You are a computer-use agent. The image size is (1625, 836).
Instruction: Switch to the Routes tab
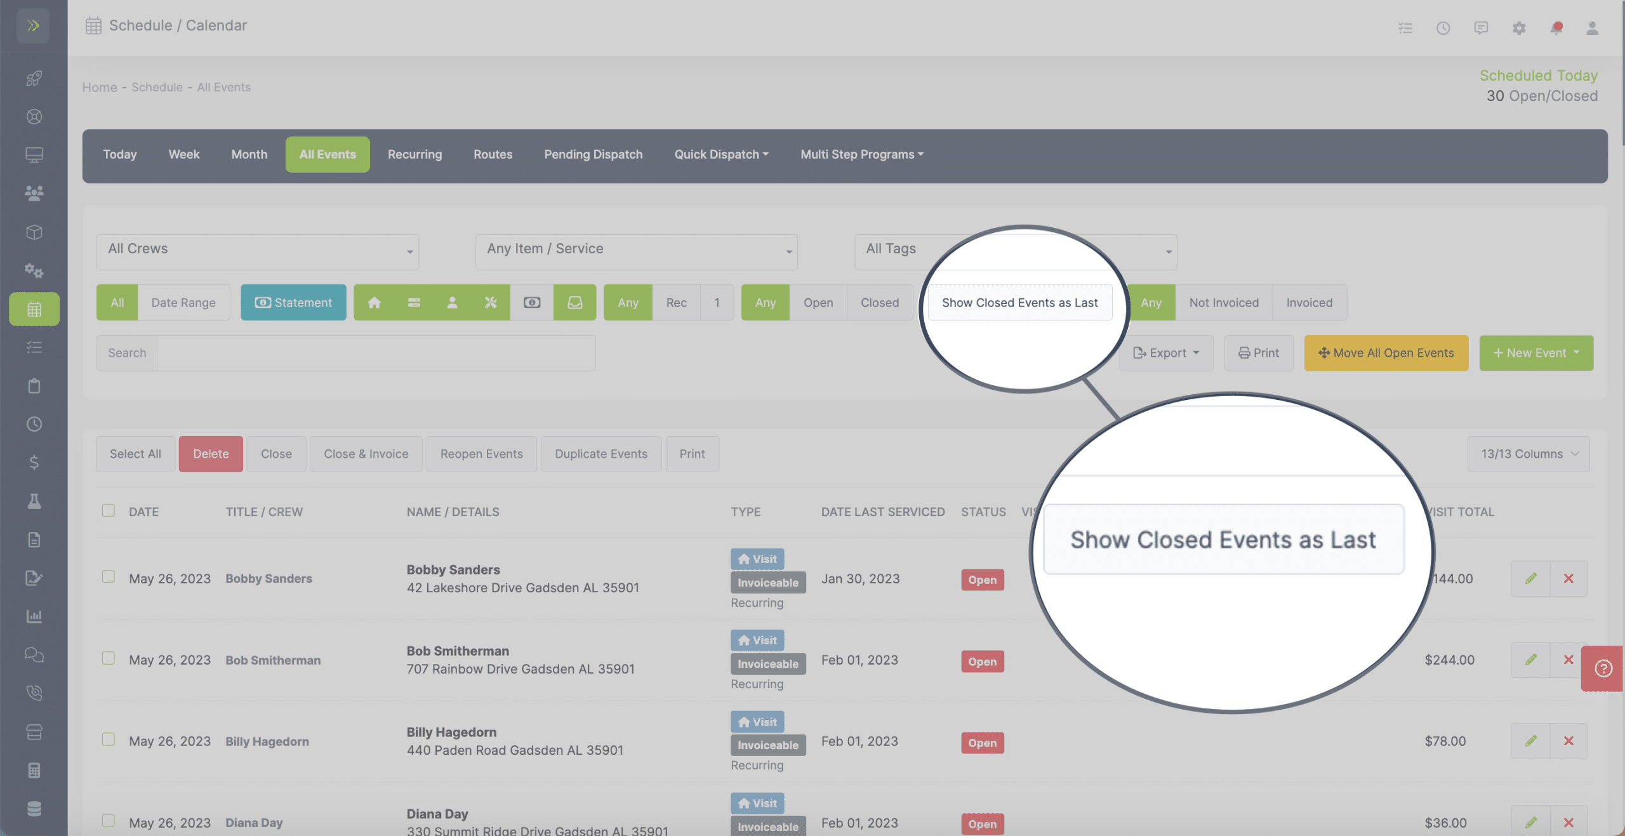pos(493,155)
